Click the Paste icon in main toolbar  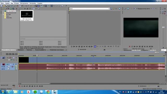click(x=22, y=6)
